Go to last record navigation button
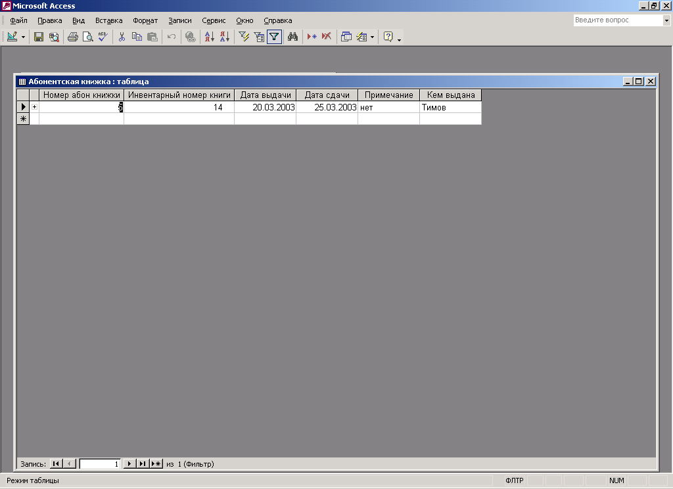 143,463
